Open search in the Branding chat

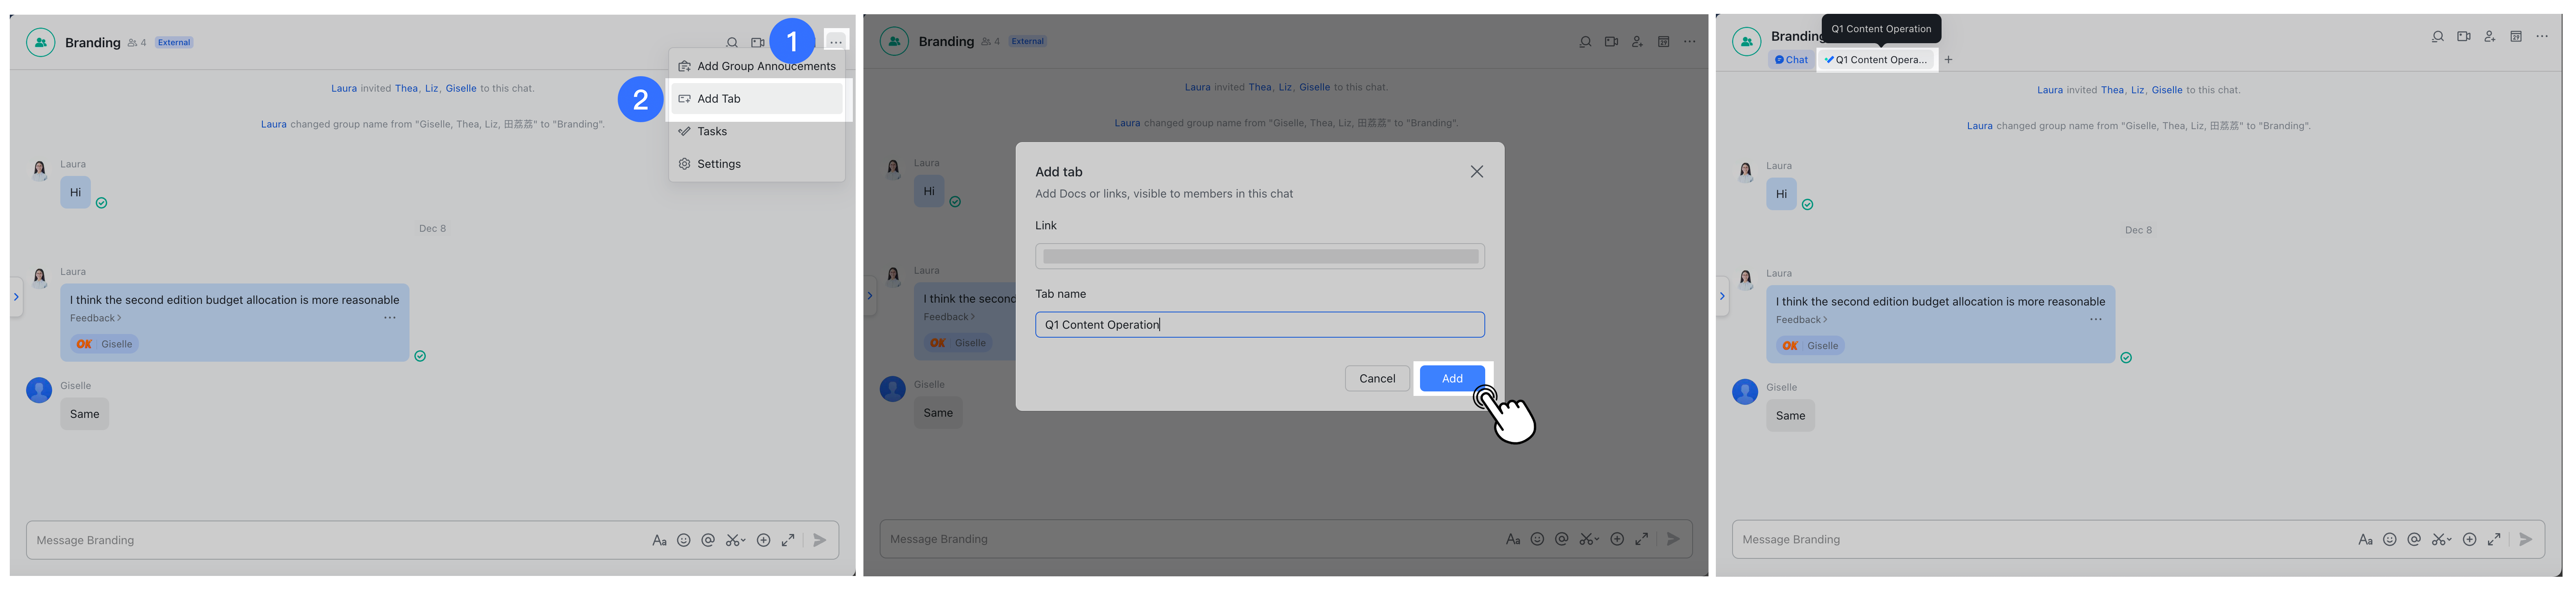click(x=732, y=42)
